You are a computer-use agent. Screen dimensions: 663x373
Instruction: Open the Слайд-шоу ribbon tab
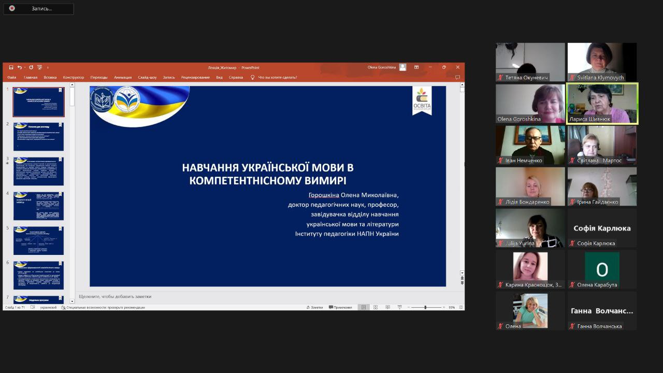[x=147, y=77]
